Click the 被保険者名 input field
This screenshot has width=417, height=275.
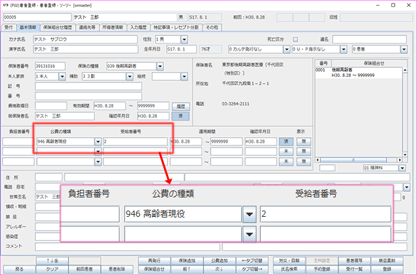point(65,116)
